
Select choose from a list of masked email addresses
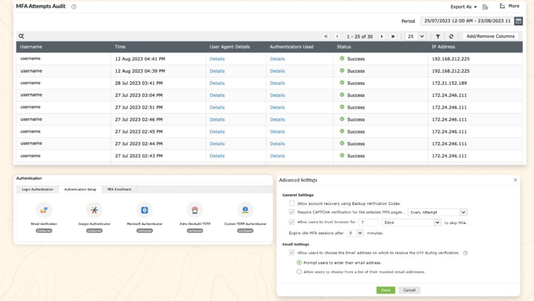299,272
